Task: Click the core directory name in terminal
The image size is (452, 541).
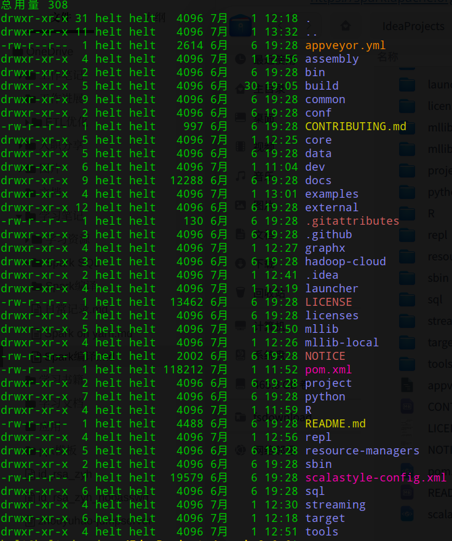Action: pyautogui.click(x=319, y=140)
